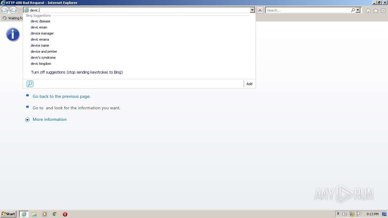Screen dimensions: 388x218
Task: Click the blue information icon on page
Action: pos(13,34)
